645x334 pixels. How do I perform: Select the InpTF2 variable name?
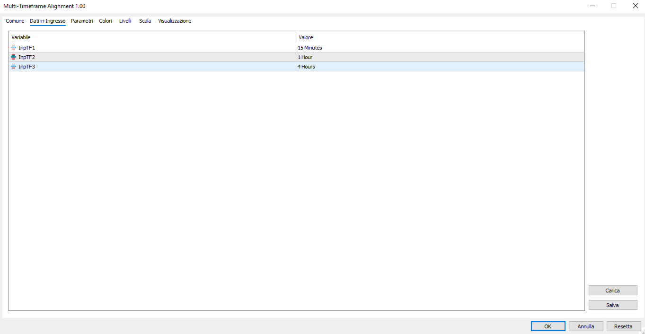27,57
